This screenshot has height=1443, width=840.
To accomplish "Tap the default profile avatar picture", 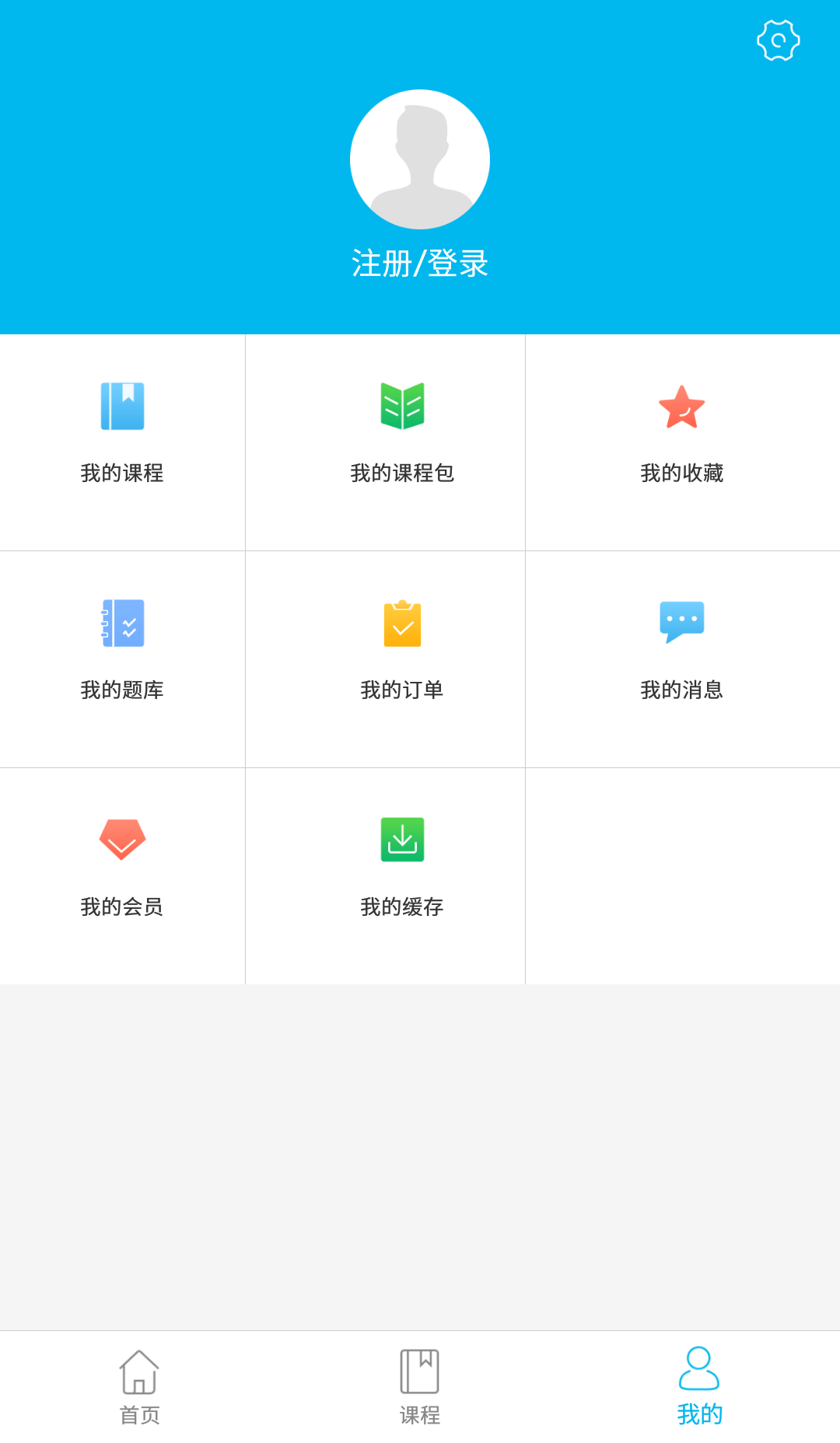I will [x=419, y=159].
